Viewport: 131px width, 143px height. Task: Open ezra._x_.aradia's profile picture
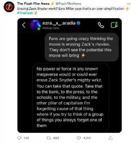coord(35,25)
